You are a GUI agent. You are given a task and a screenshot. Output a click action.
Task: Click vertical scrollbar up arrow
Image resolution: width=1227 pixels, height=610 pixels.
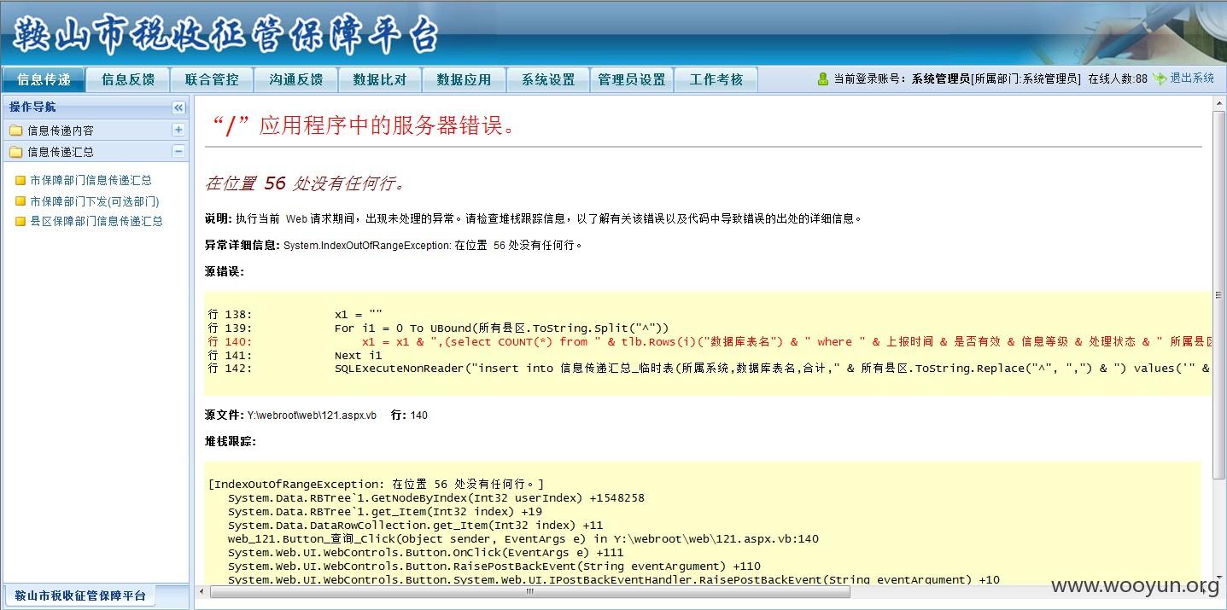click(1219, 102)
